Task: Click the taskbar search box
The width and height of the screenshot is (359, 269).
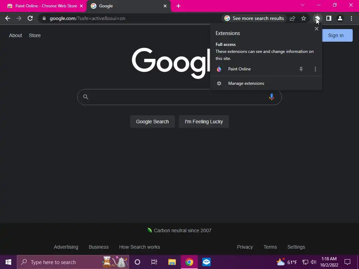Action: pos(73,262)
